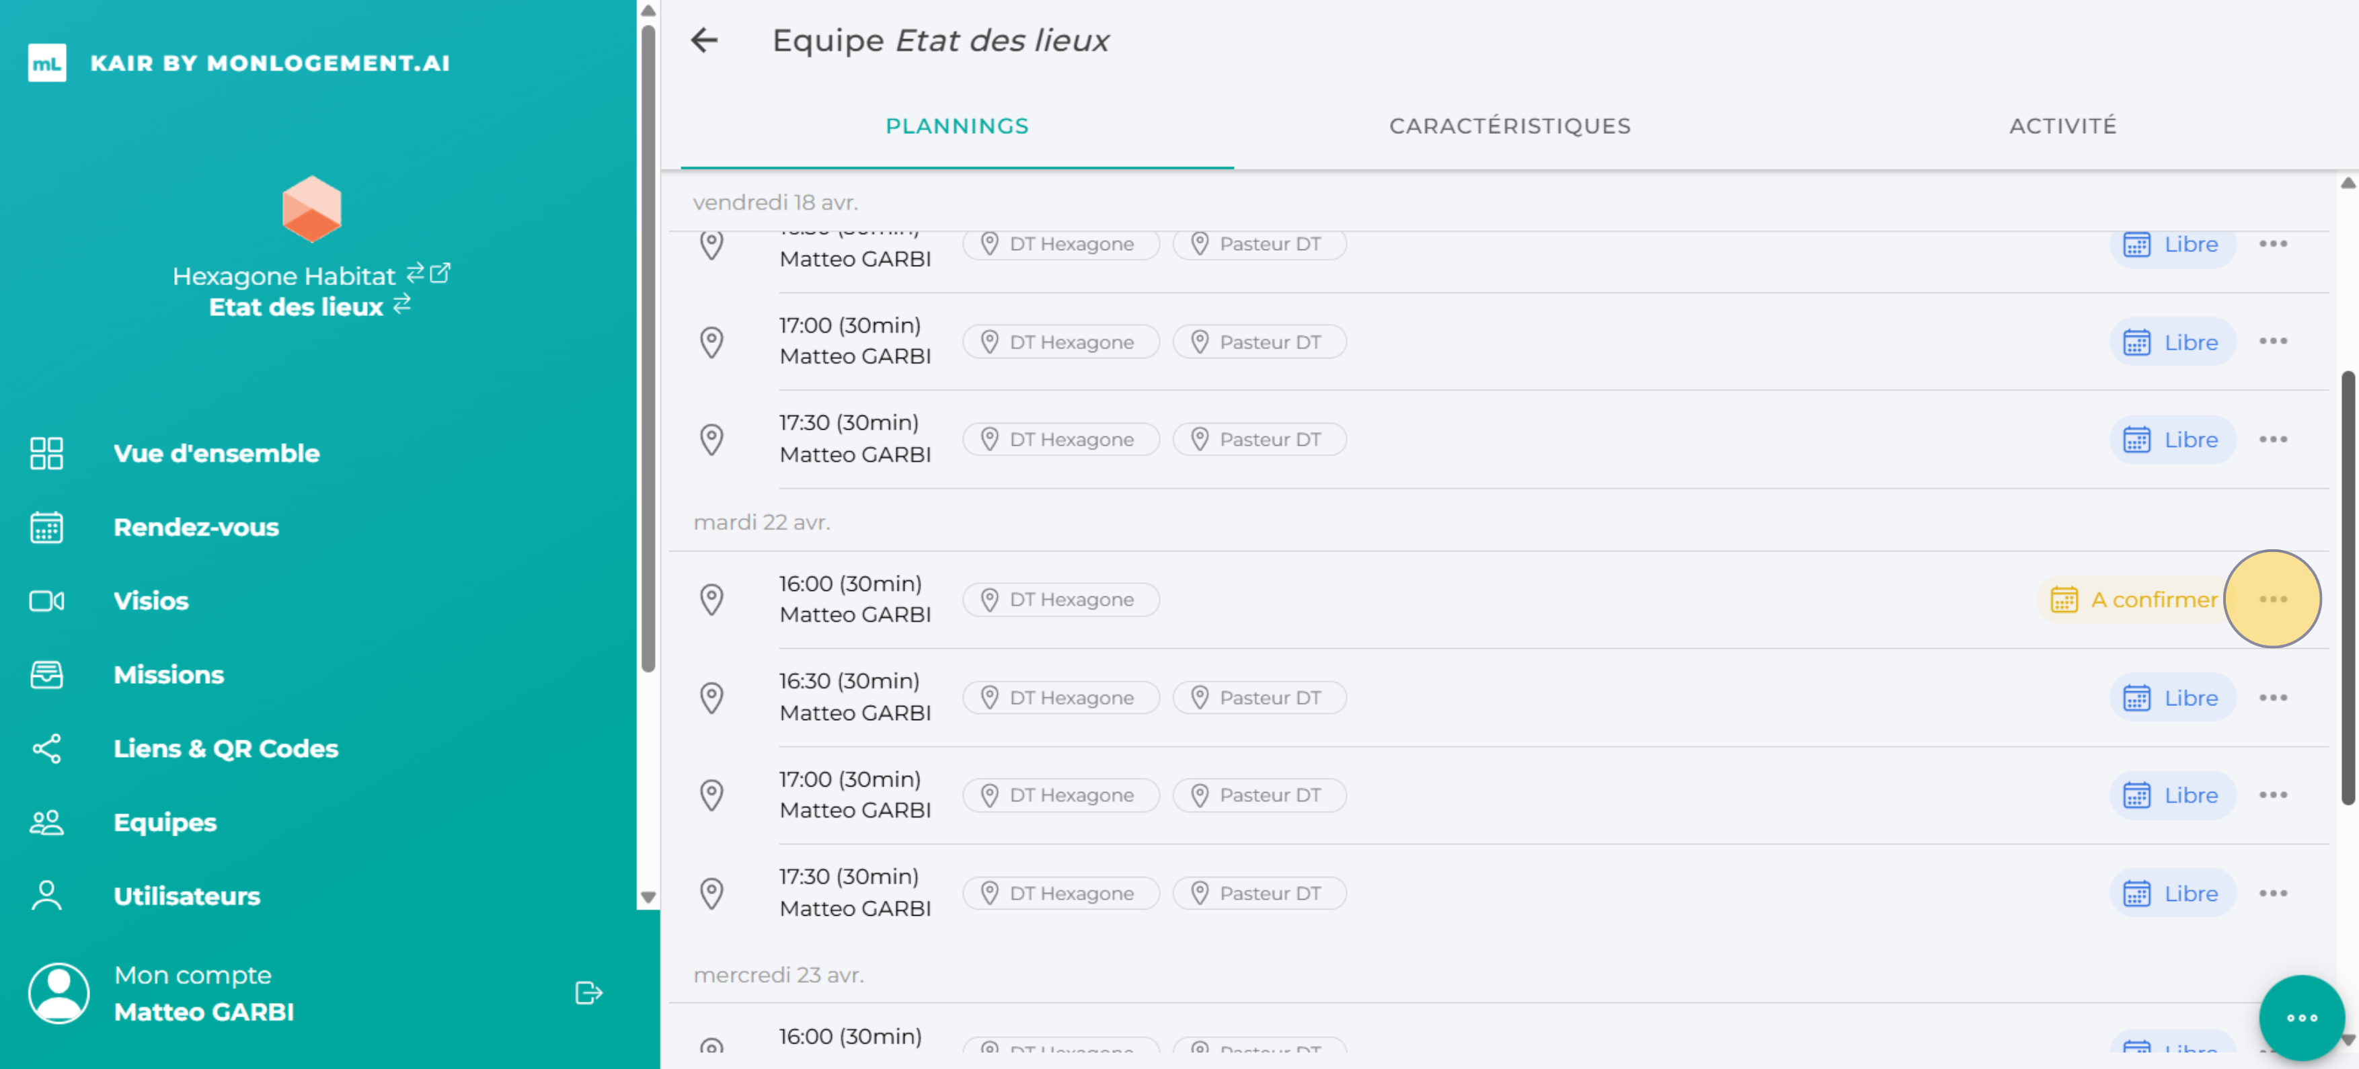Click the floating teal more-actions button
The image size is (2359, 1069).
pyautogui.click(x=2300, y=1017)
